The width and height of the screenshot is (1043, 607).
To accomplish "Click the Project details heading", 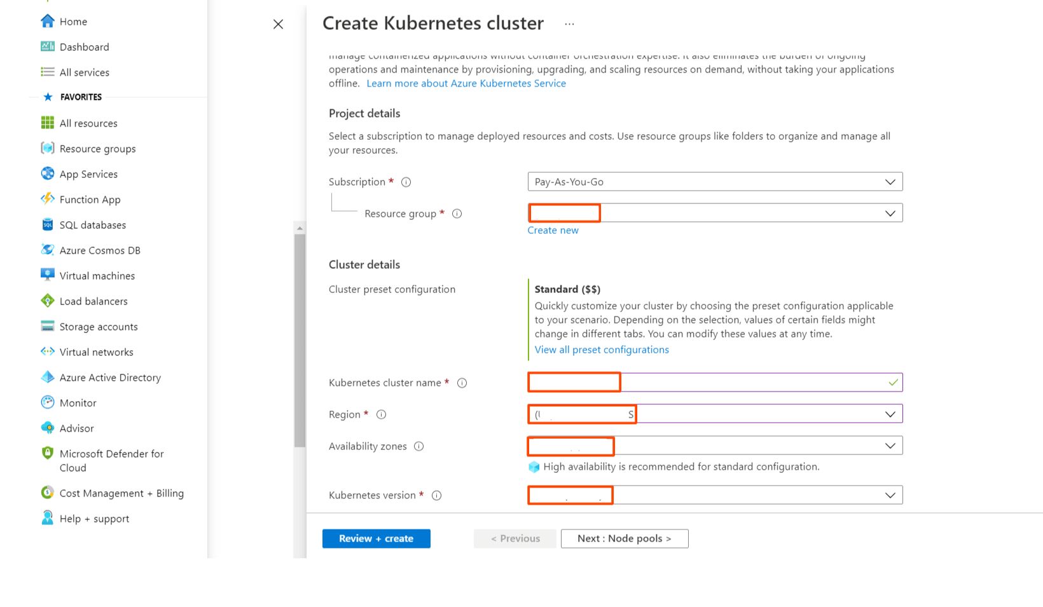I will click(x=364, y=113).
